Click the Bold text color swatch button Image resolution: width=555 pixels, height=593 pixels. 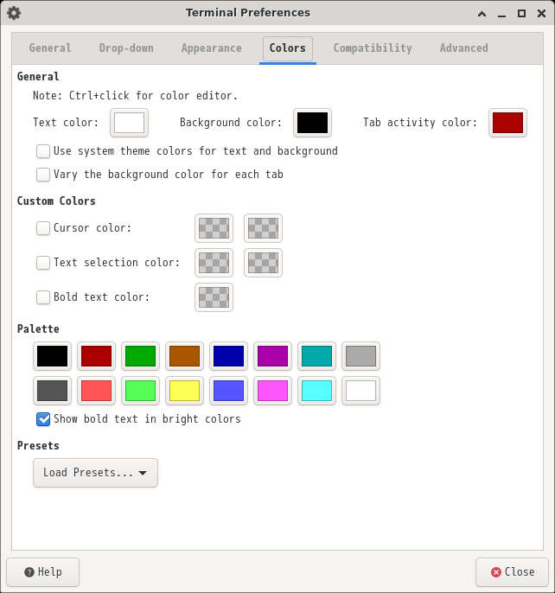pos(214,297)
